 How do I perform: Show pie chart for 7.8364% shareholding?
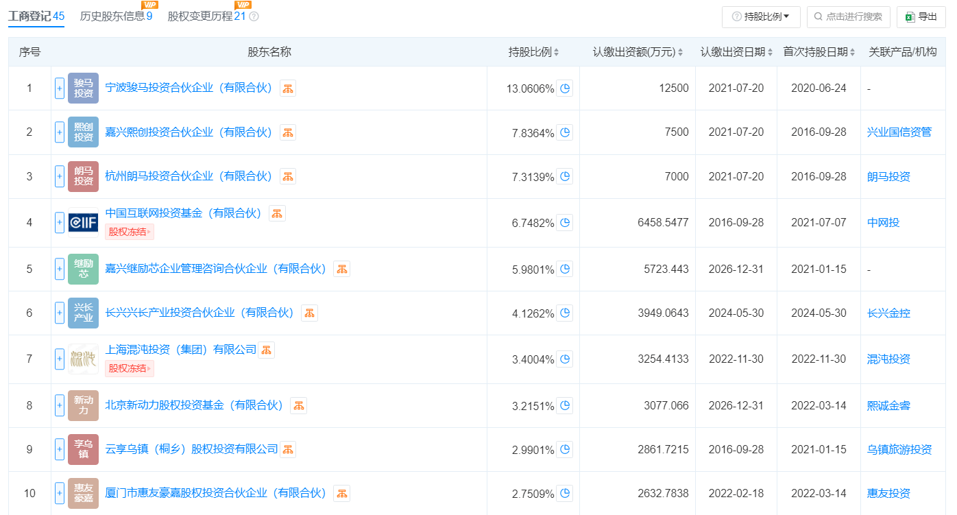[x=565, y=133]
